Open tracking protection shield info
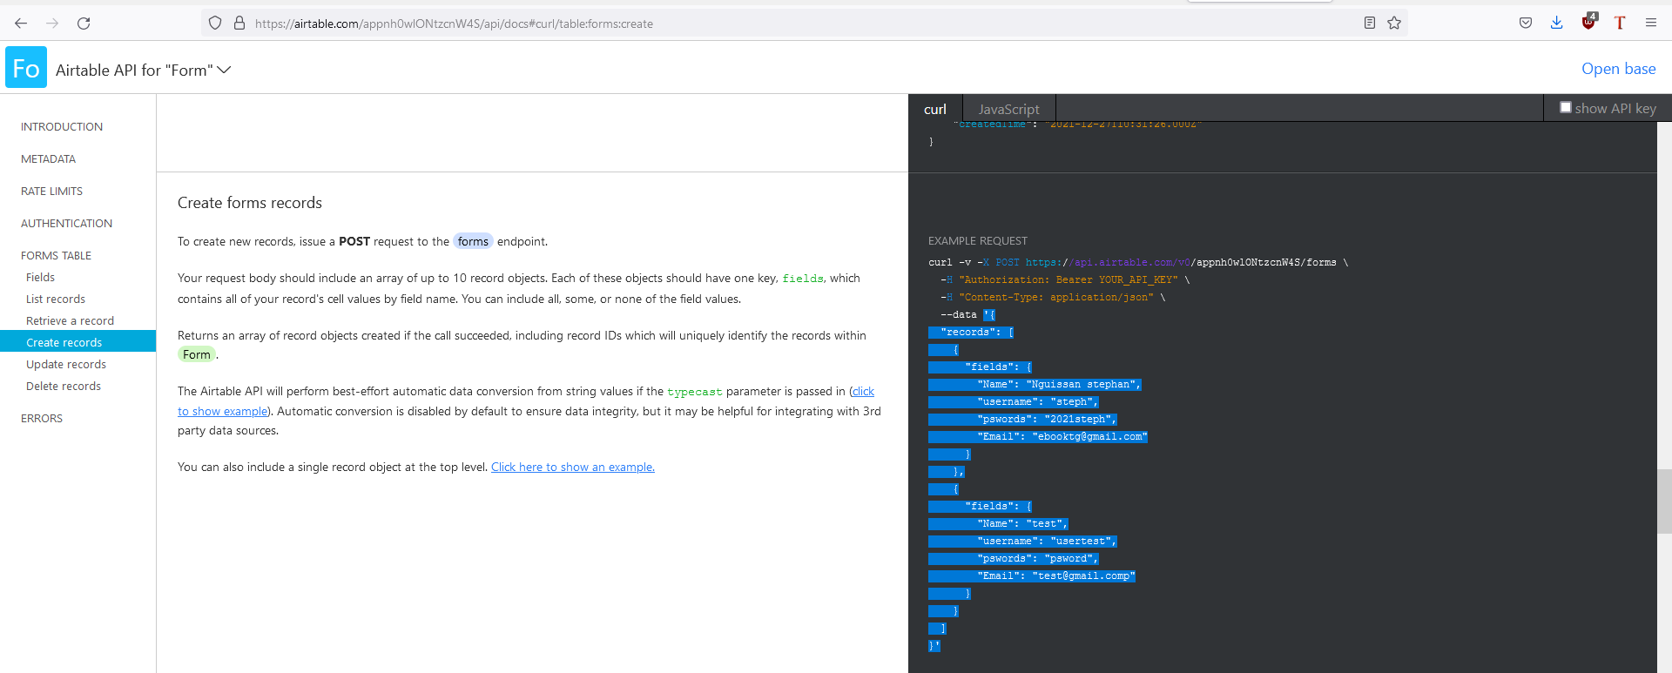Viewport: 1672px width, 673px height. pos(215,24)
